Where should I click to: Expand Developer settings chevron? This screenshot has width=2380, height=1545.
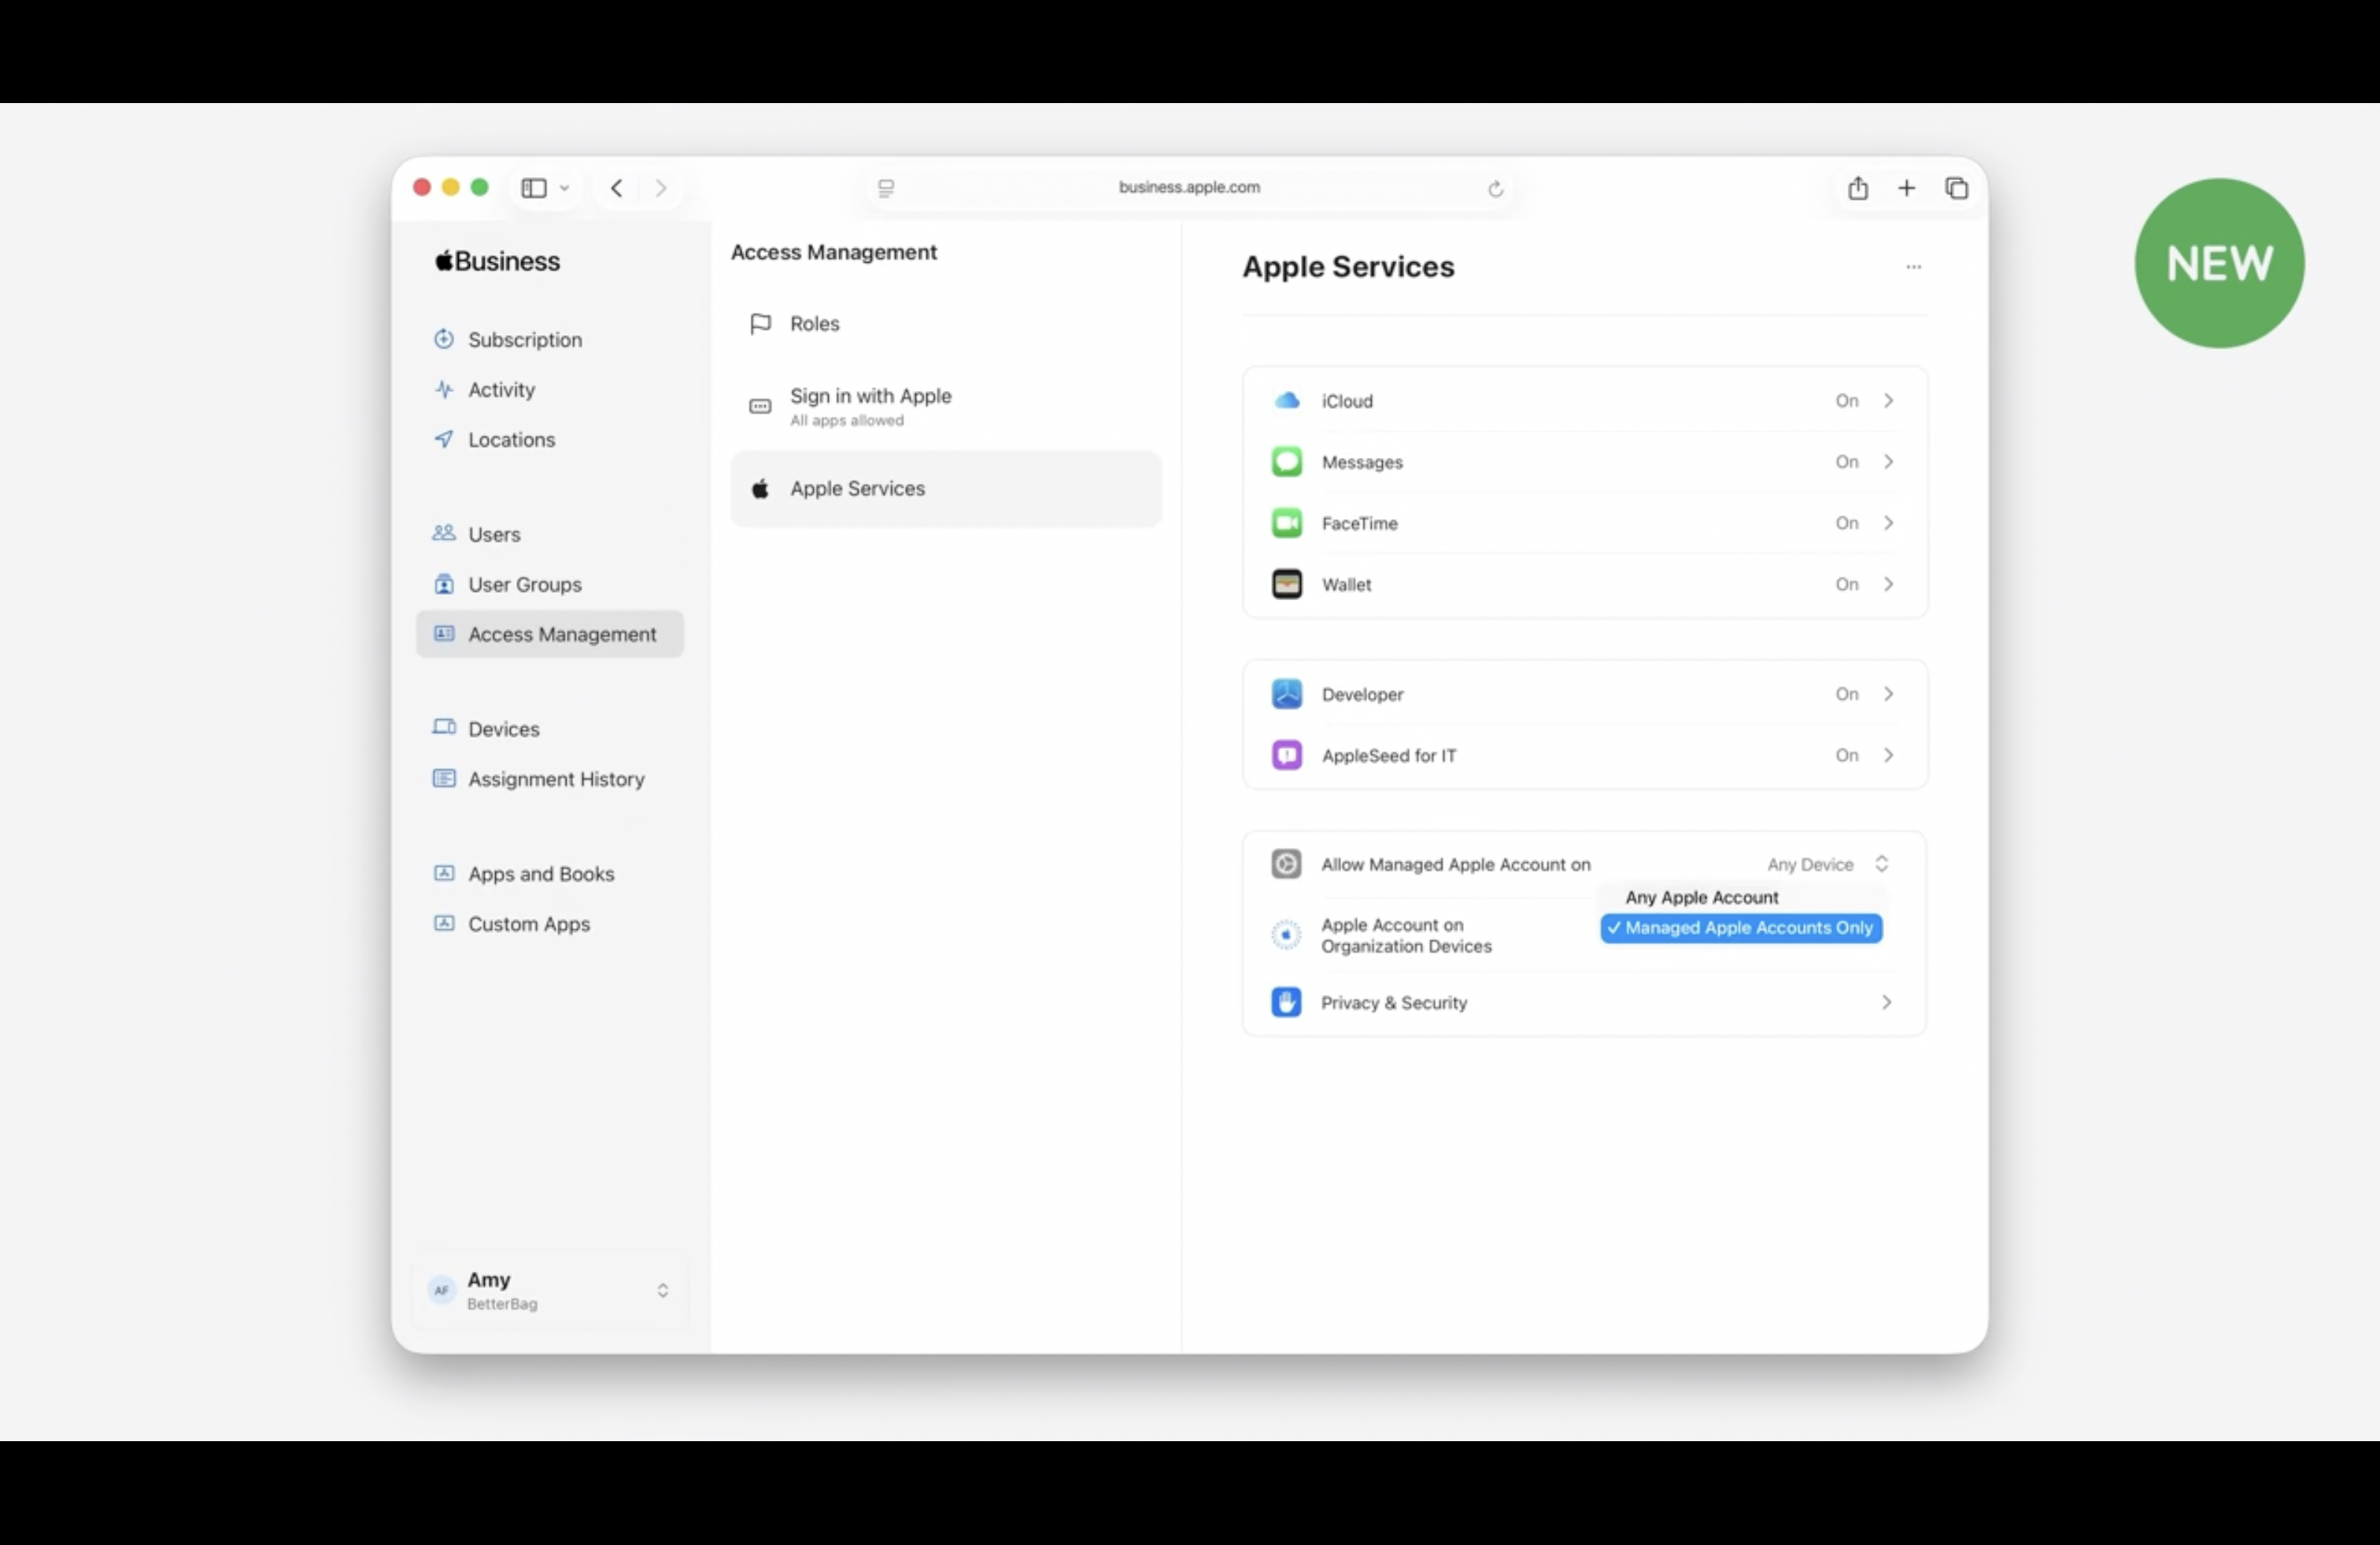point(1888,694)
